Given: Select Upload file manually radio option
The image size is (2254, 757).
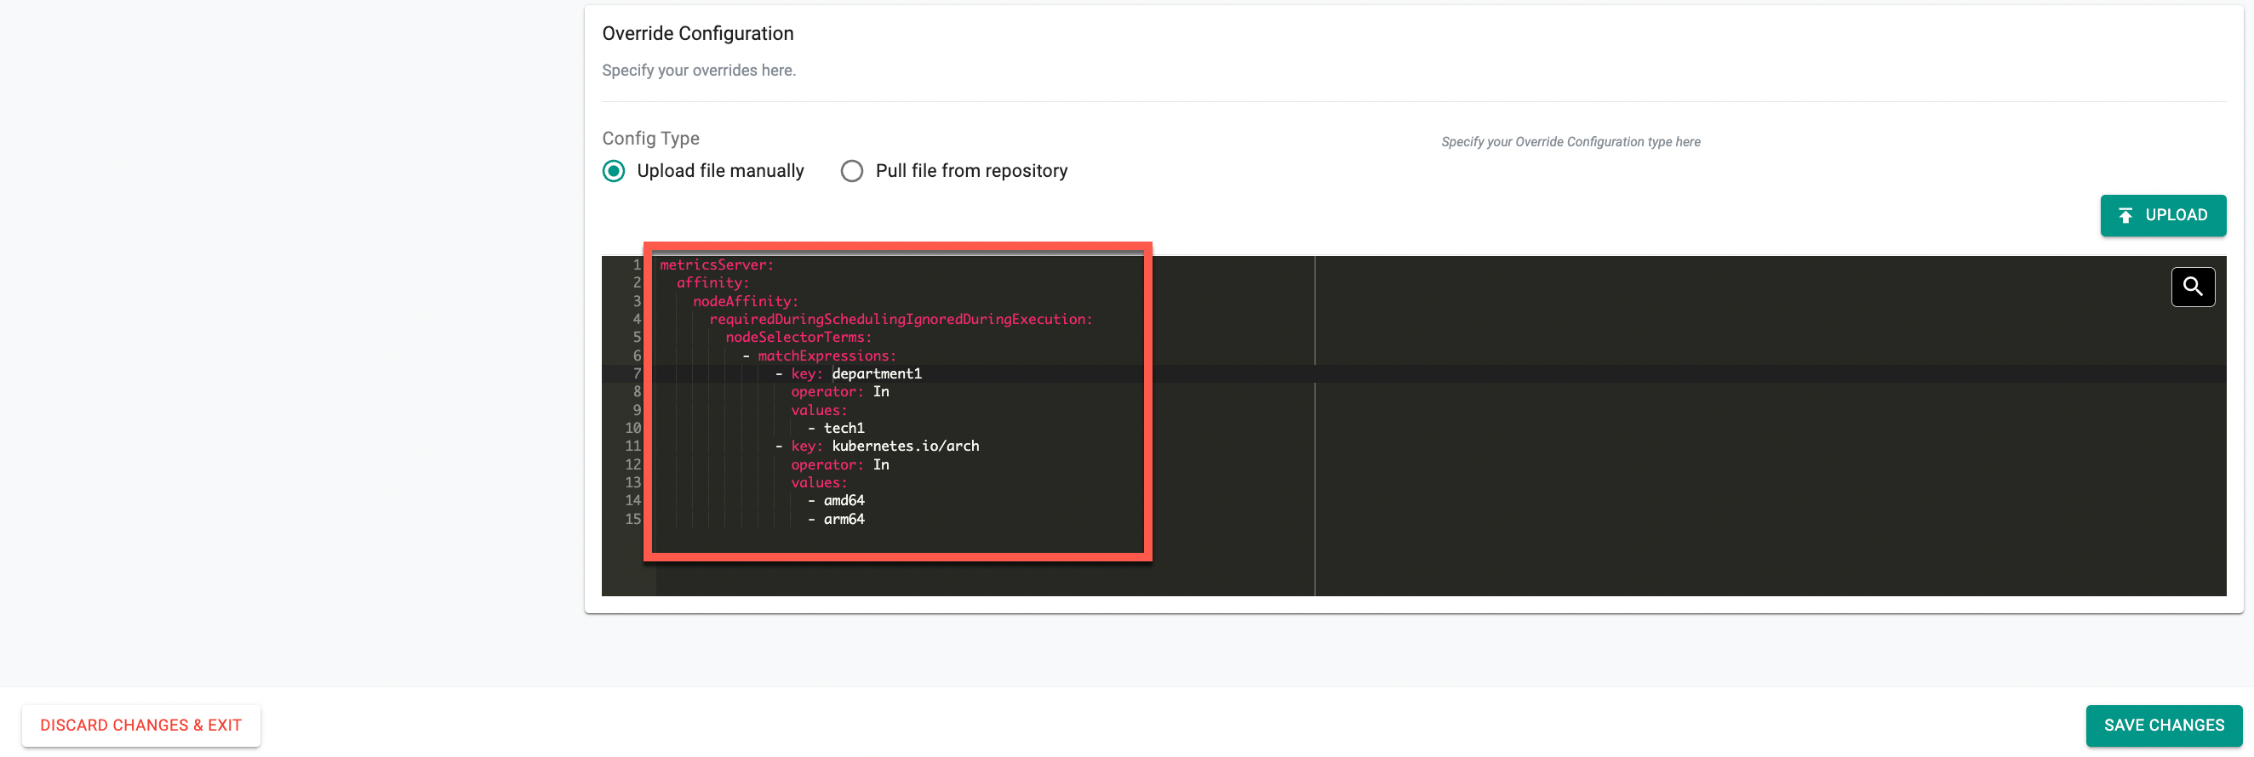Looking at the screenshot, I should [x=615, y=171].
